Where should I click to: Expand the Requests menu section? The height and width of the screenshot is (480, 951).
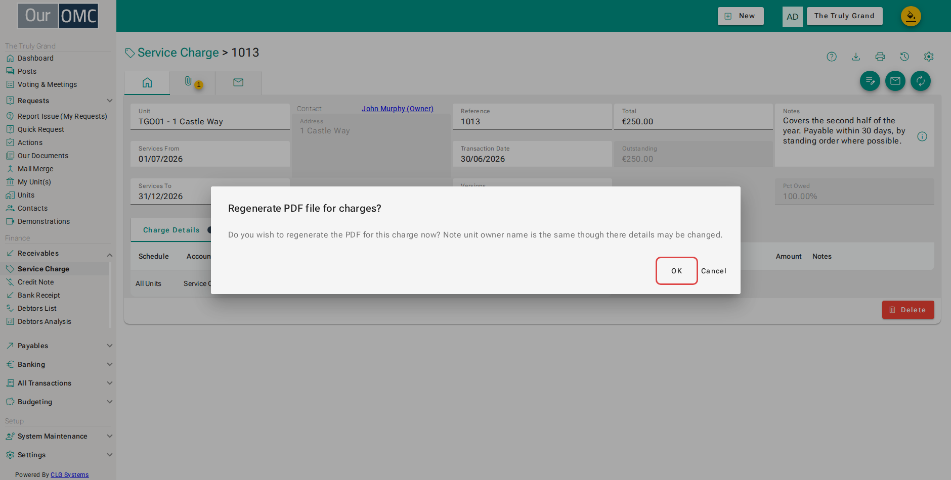[x=59, y=101]
